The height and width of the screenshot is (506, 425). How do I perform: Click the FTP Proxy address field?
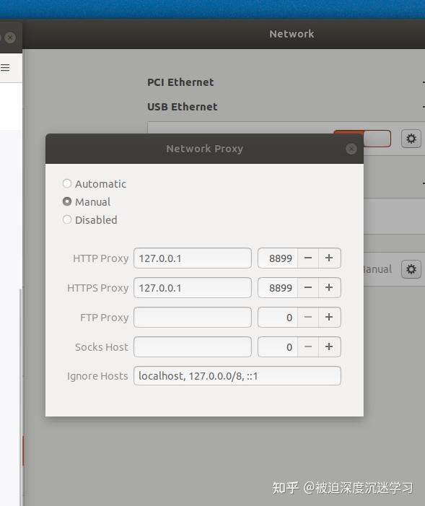[193, 317]
